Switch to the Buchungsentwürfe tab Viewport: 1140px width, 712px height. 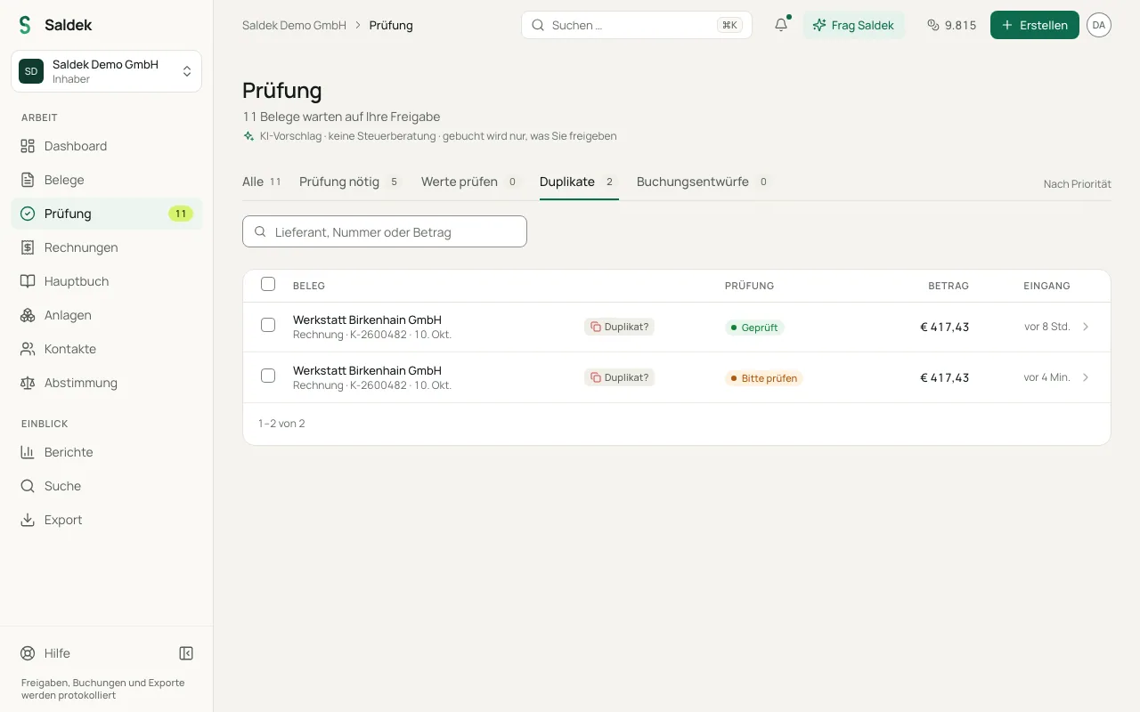tap(704, 182)
